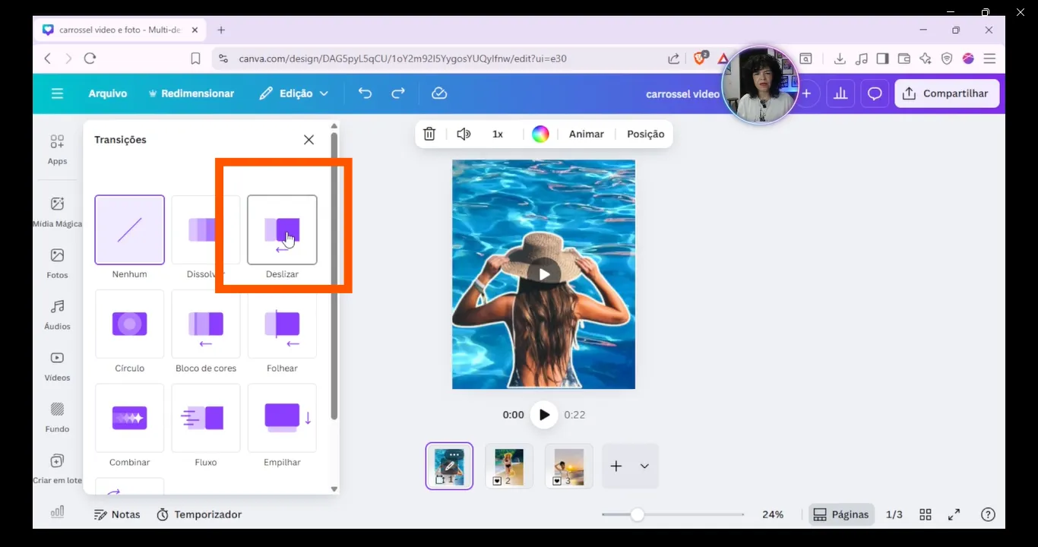Image resolution: width=1038 pixels, height=547 pixels.
Task: Mute the video with speaker icon
Action: pyautogui.click(x=464, y=134)
